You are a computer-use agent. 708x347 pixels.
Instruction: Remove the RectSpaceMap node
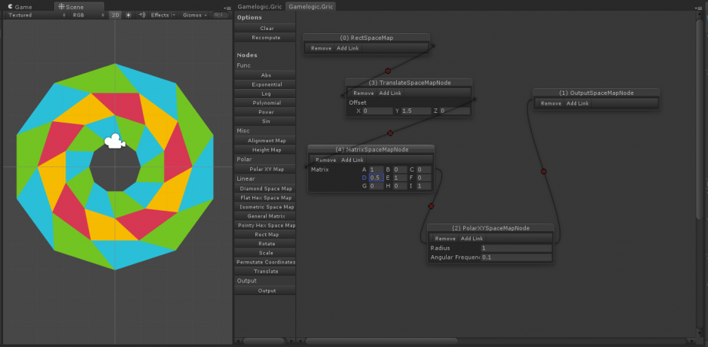coord(321,48)
